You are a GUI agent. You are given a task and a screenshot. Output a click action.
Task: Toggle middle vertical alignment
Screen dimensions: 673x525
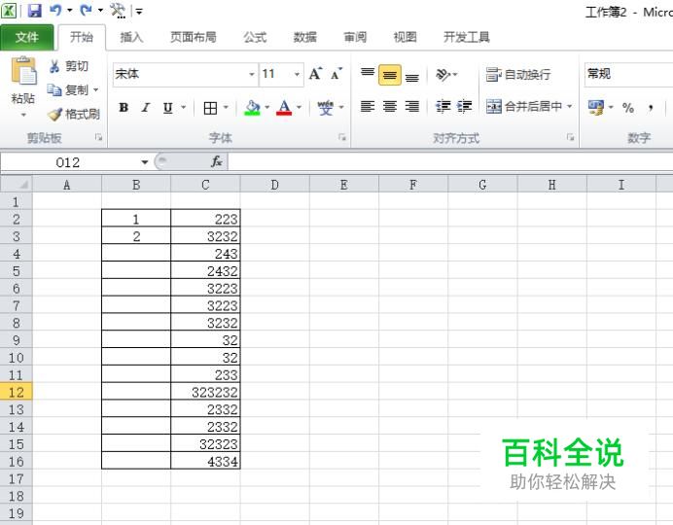pos(390,75)
